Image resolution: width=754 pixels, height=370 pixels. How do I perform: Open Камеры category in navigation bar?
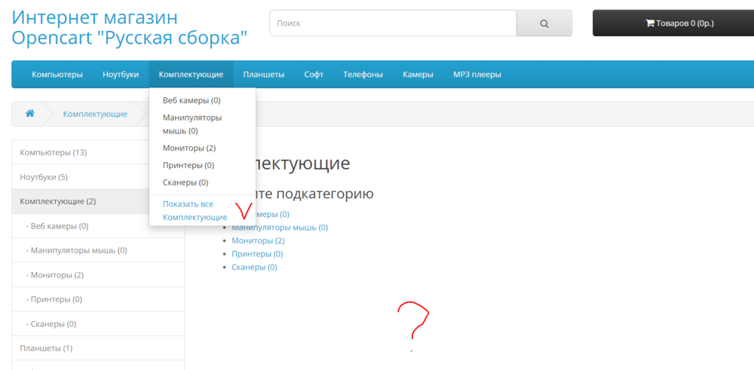click(418, 75)
